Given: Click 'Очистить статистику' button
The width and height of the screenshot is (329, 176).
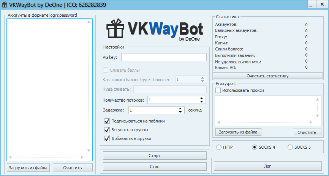Looking at the screenshot, I should point(268,76).
